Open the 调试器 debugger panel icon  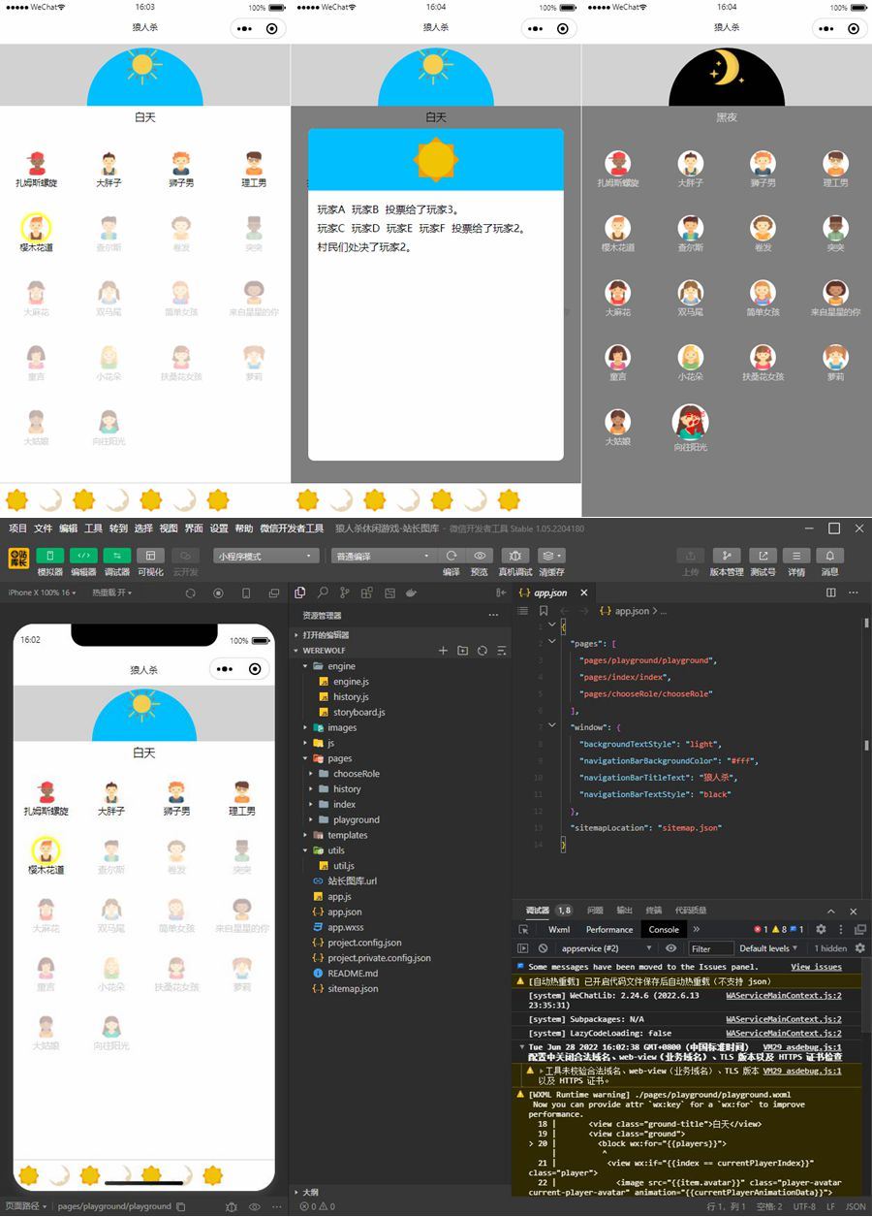coord(116,555)
